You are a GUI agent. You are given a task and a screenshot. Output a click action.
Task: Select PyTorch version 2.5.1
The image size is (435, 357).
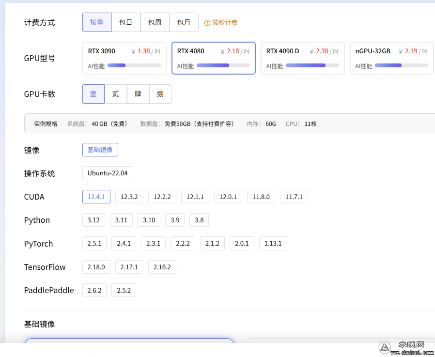pos(94,243)
